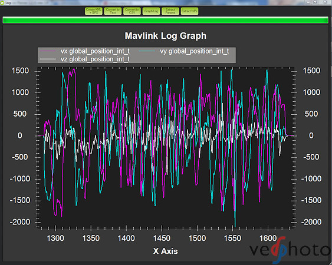The height and width of the screenshot is (265, 332).
Task: Close the Log window
Action: click(326, 2)
